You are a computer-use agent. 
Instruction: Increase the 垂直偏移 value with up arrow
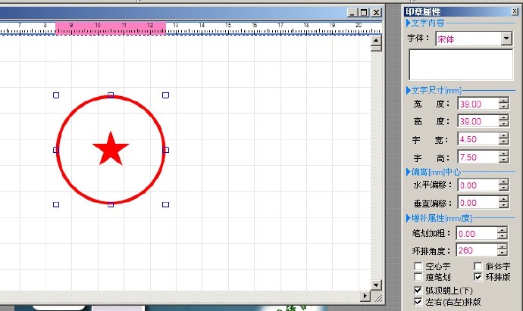click(503, 199)
